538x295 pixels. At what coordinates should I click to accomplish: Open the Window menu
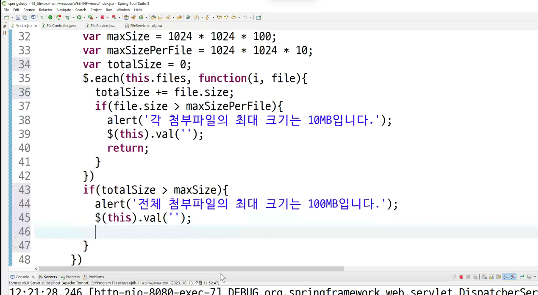tap(123, 10)
